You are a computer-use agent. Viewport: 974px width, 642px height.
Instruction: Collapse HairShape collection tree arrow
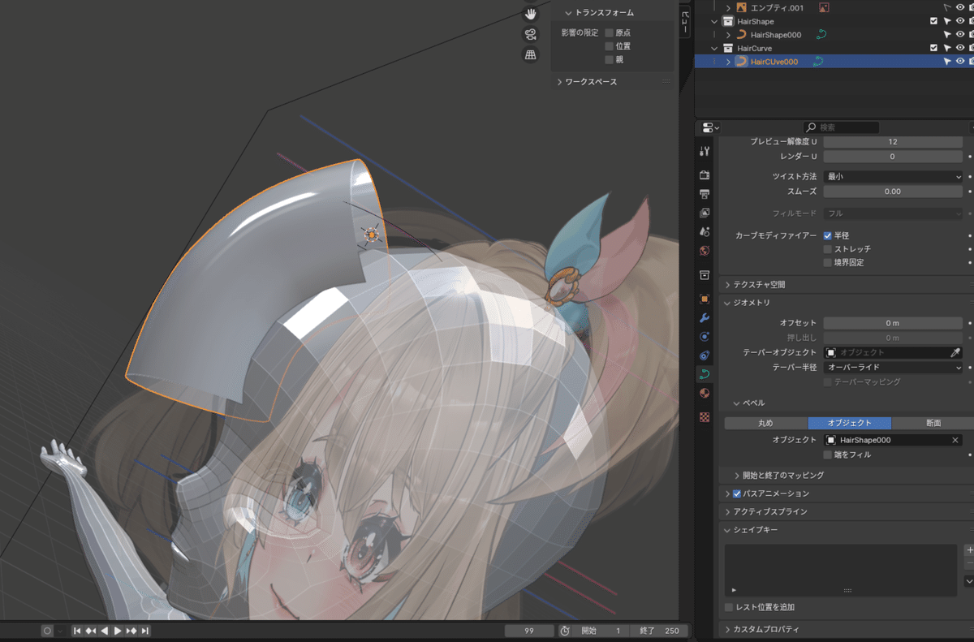(x=714, y=21)
